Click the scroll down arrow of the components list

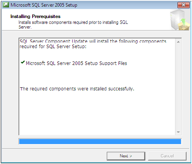coord(178,132)
